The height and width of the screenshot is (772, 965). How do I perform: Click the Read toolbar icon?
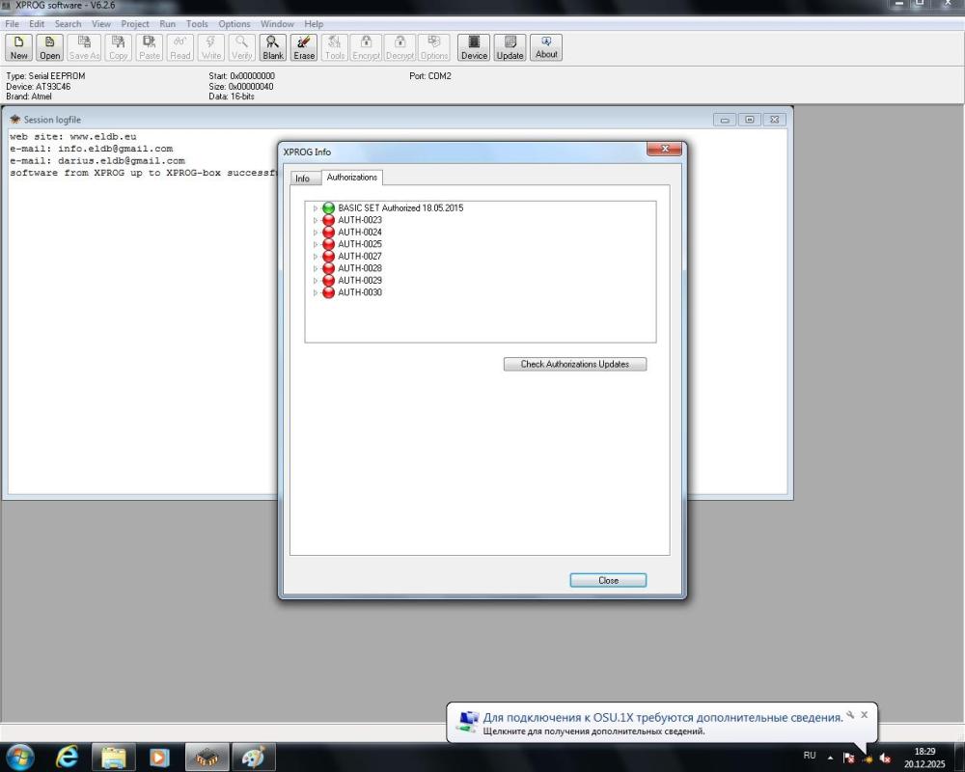pyautogui.click(x=180, y=47)
